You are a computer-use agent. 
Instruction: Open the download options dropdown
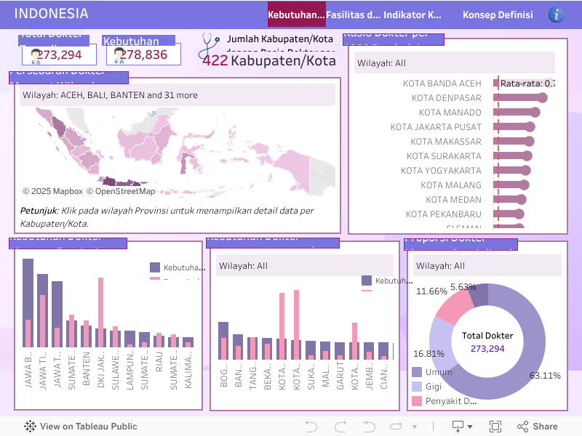tap(462, 427)
